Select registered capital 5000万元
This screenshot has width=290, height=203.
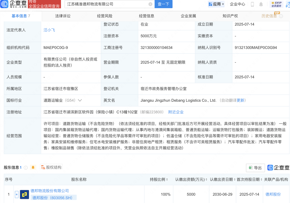click(149, 36)
